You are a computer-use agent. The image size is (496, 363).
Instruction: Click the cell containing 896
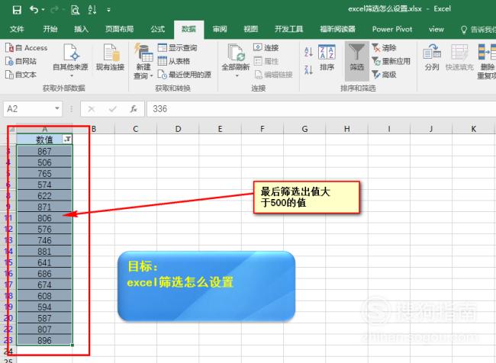coord(44,340)
